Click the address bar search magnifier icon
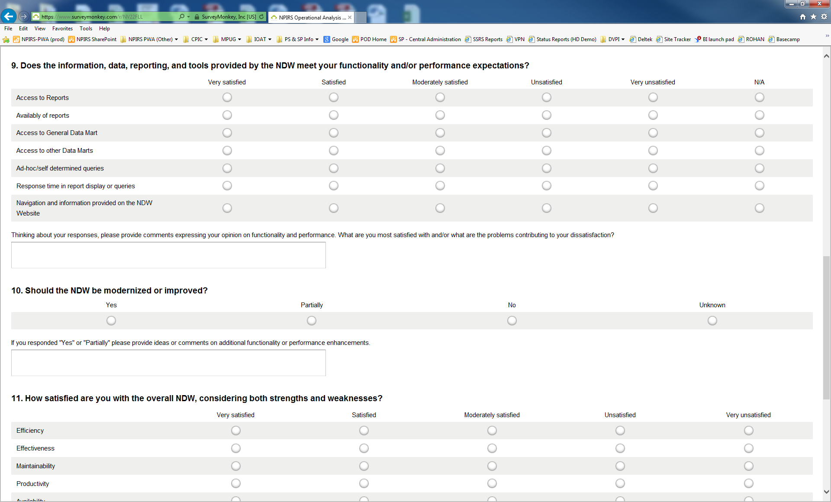Image resolution: width=831 pixels, height=502 pixels. pos(181,17)
